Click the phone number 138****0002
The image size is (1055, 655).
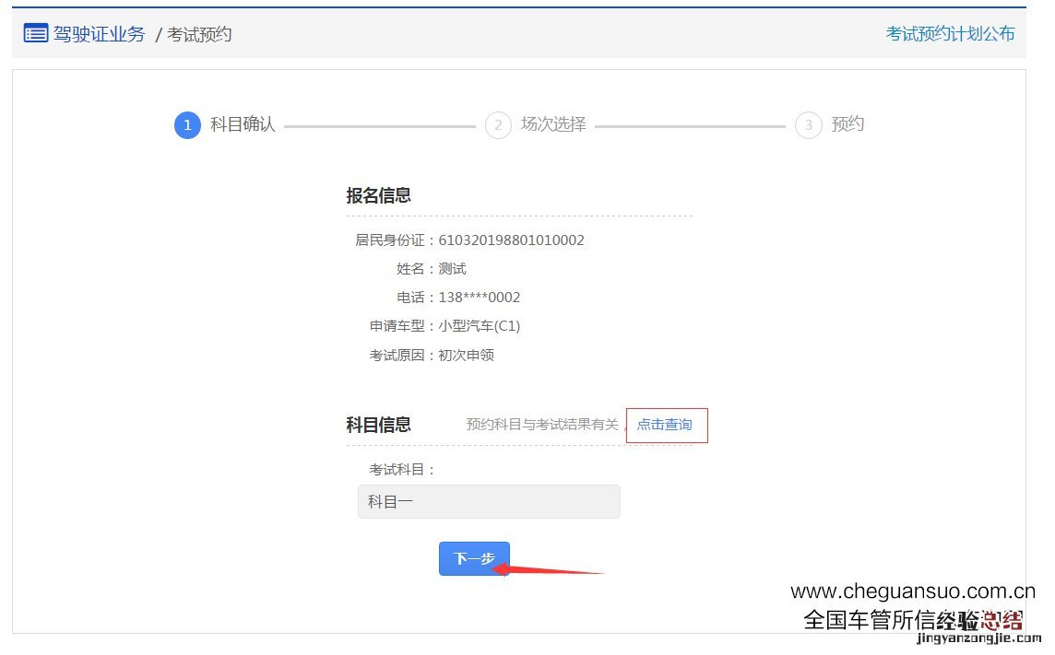480,298
